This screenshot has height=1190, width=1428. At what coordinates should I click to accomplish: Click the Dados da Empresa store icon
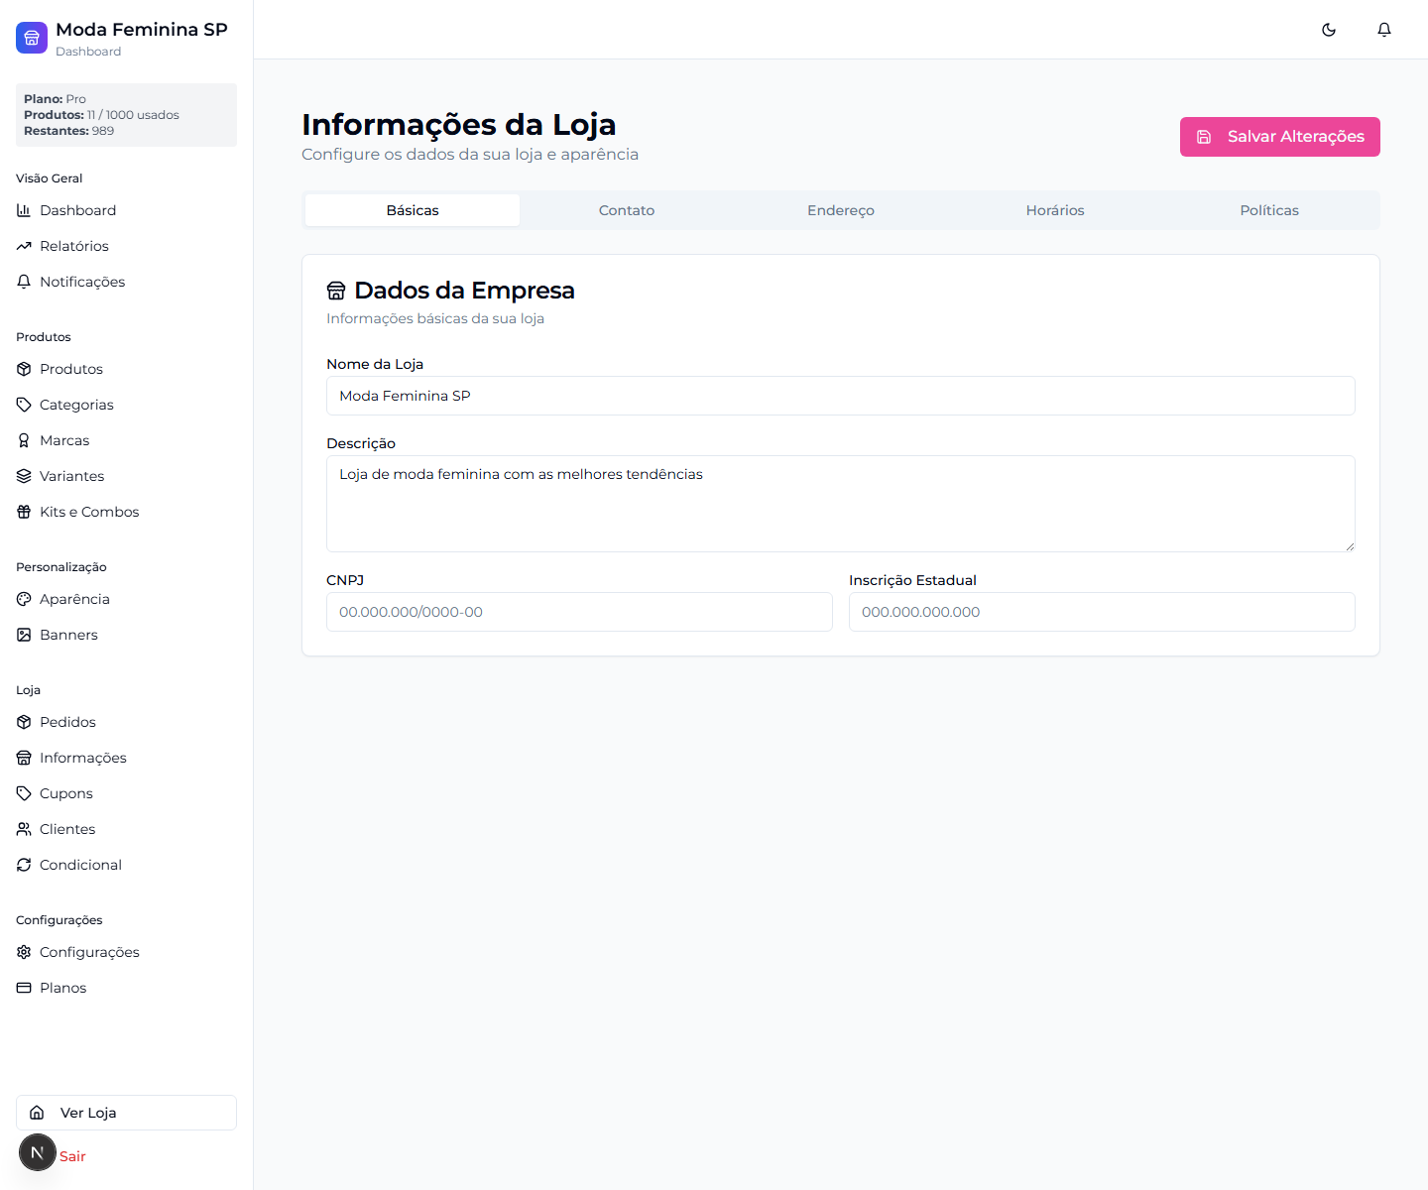(336, 291)
